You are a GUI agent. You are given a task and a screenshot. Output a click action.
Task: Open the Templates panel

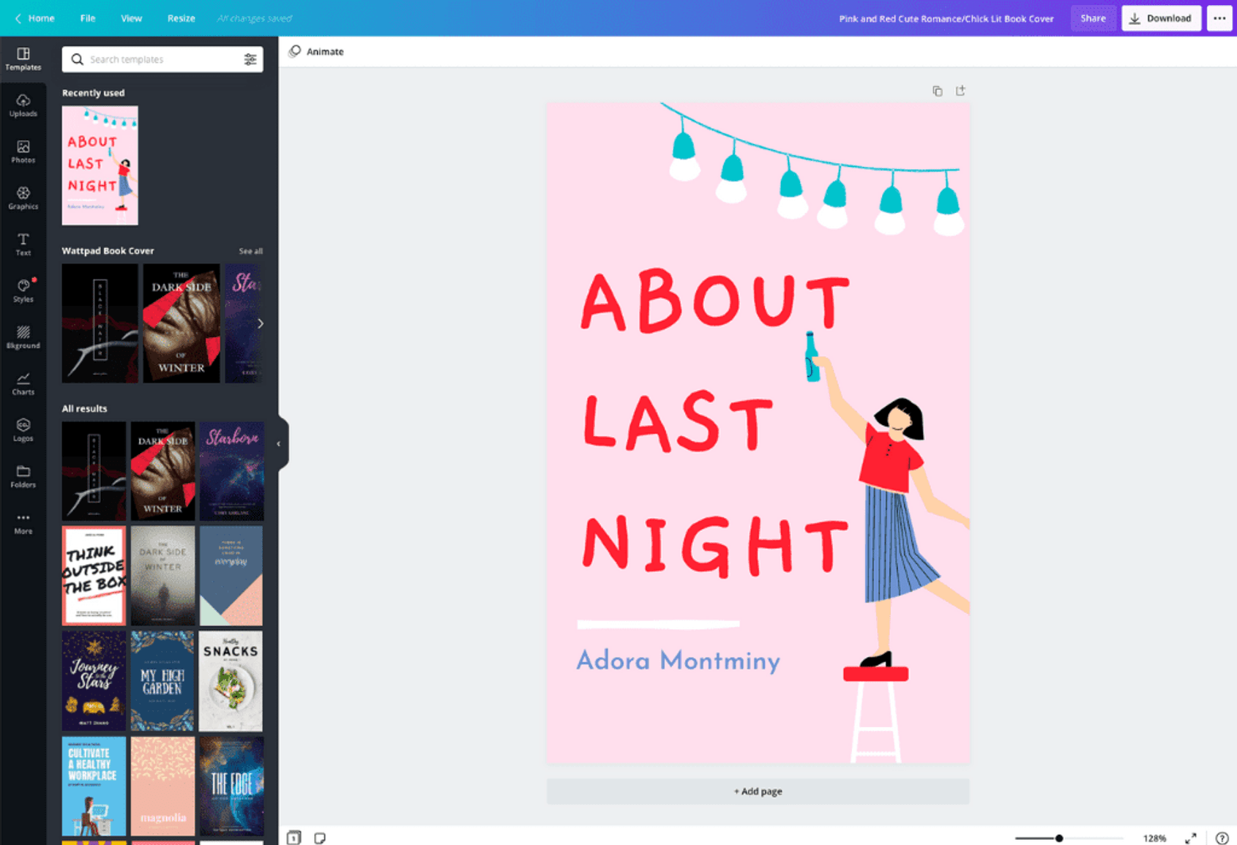click(23, 59)
